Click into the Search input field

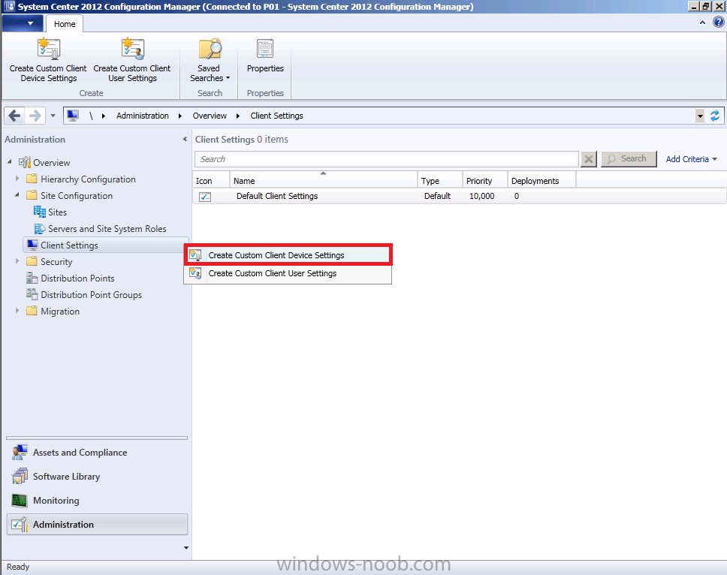pyautogui.click(x=387, y=159)
